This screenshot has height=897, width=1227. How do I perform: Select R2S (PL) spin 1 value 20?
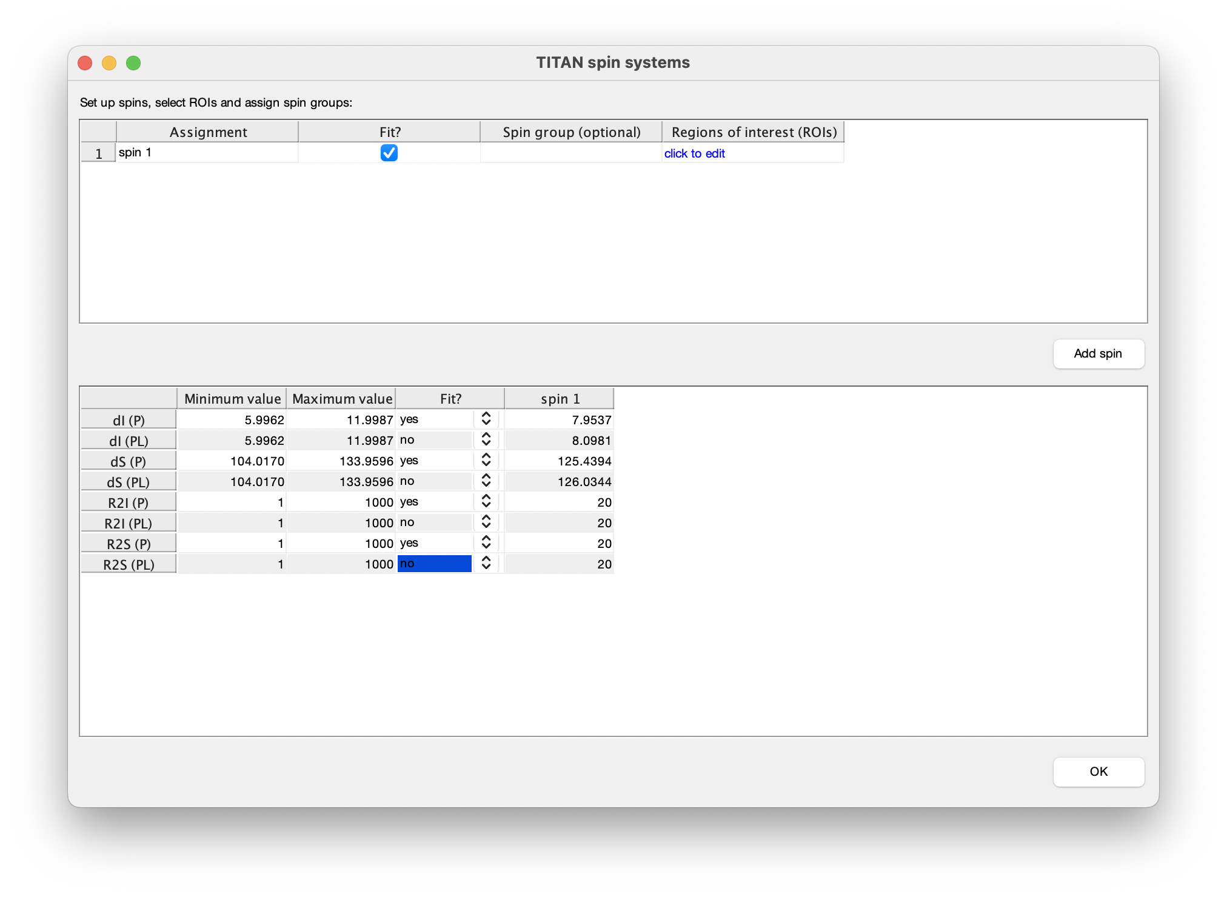[559, 564]
